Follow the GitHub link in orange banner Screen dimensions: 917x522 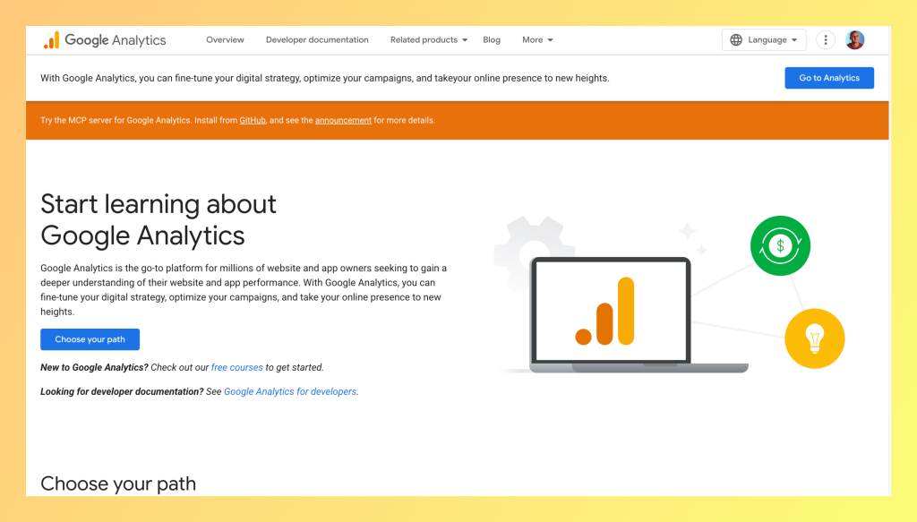tap(253, 120)
